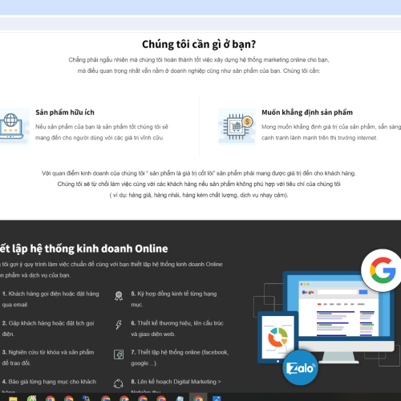Click the paragraph starting Chẳng phải ngẫu nhiên
401x401 pixels.
199,65
